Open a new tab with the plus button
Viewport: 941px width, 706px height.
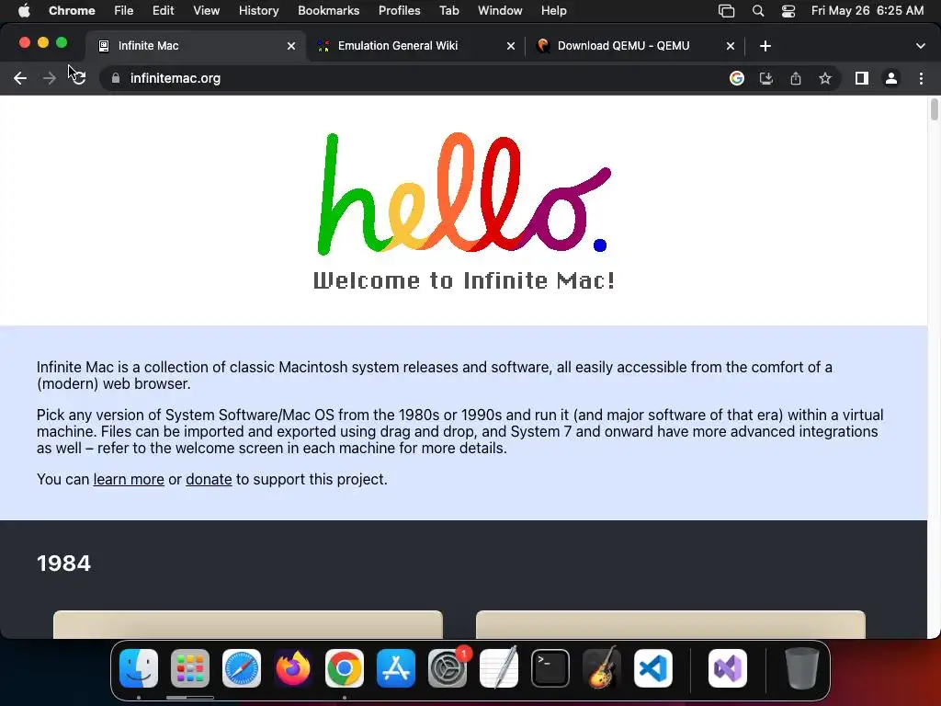point(765,46)
